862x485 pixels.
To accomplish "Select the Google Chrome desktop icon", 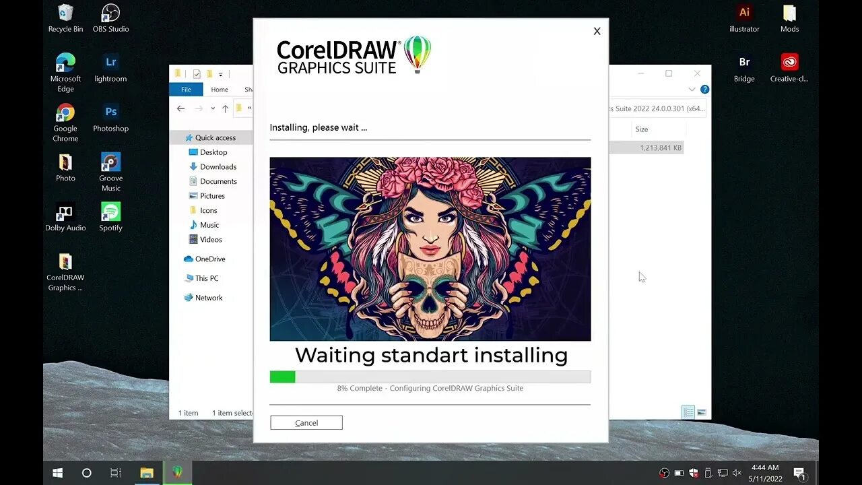I will coord(65,123).
